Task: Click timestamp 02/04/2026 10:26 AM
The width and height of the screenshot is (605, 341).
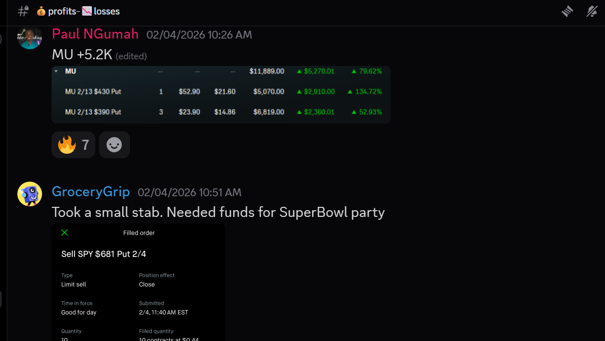Action: click(x=199, y=35)
